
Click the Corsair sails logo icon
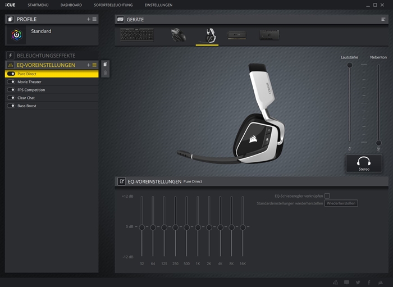click(381, 283)
